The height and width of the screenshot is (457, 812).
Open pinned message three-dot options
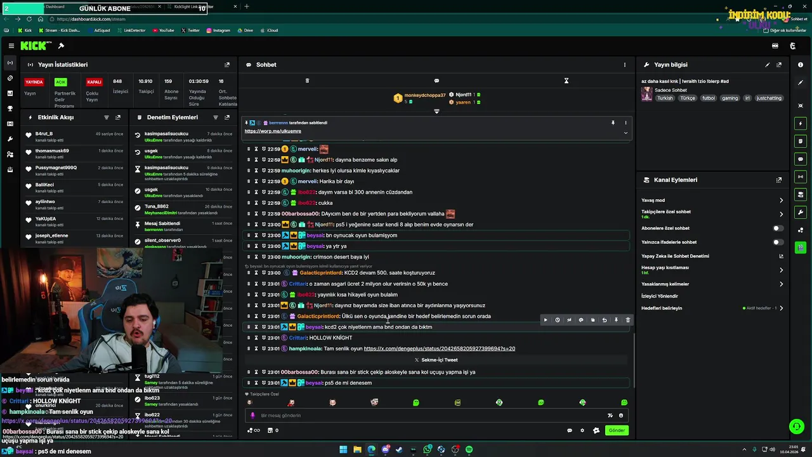click(x=625, y=123)
